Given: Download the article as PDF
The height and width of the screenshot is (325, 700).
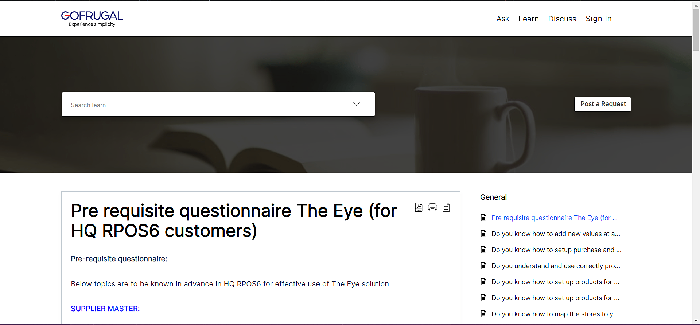Looking at the screenshot, I should tap(419, 207).
